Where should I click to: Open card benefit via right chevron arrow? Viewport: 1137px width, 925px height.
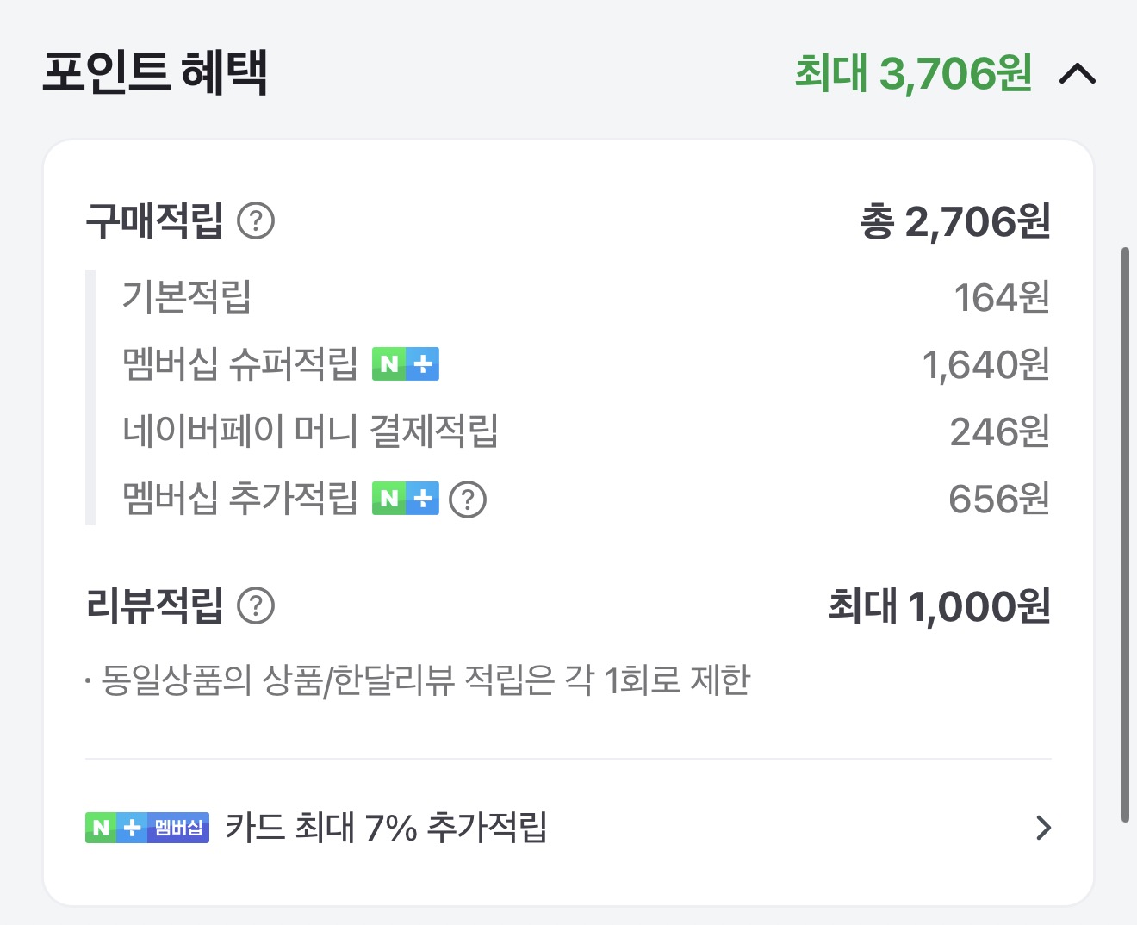pos(1043,828)
